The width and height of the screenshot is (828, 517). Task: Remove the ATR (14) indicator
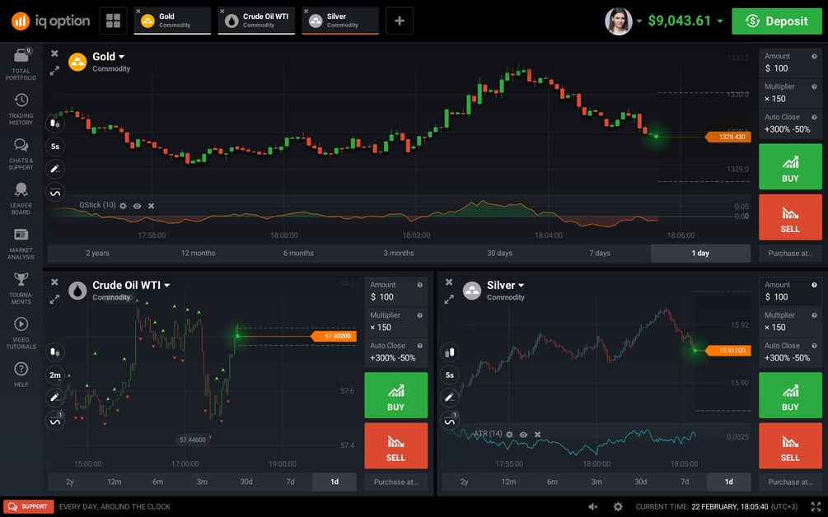tap(537, 435)
